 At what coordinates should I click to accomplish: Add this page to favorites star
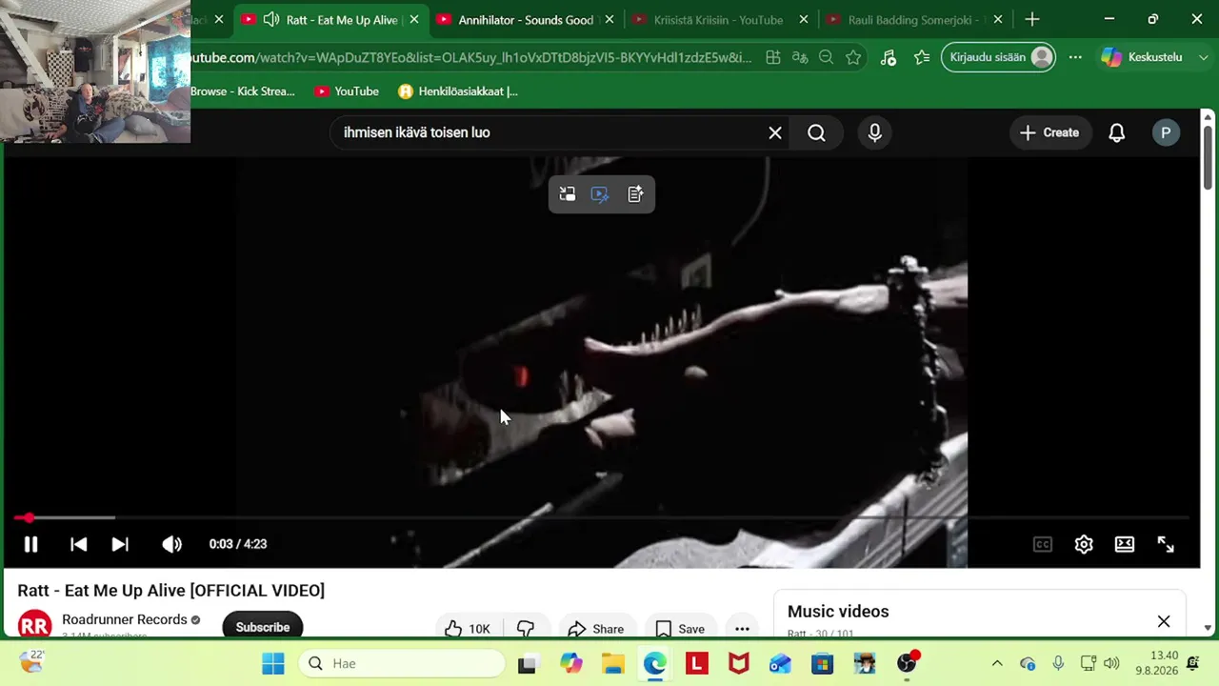tap(853, 58)
